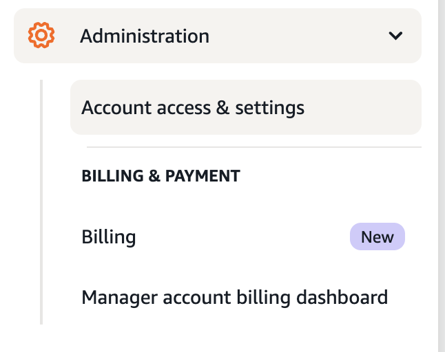This screenshot has height=352, width=445.
Task: Choose Billing under BILLING & PAYMENT
Action: tap(109, 237)
